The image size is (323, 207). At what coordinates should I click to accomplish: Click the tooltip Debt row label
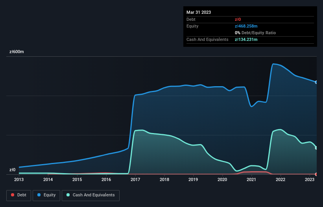[191, 19]
